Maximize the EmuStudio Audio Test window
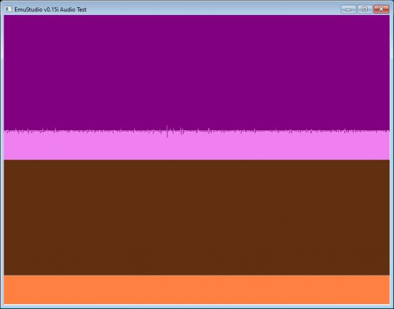The width and height of the screenshot is (394, 309). [x=364, y=9]
